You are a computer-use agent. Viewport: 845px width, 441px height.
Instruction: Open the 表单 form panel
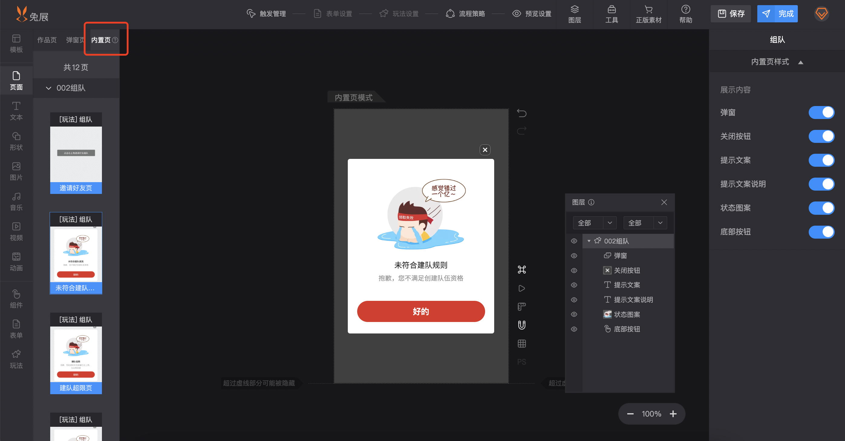point(16,329)
